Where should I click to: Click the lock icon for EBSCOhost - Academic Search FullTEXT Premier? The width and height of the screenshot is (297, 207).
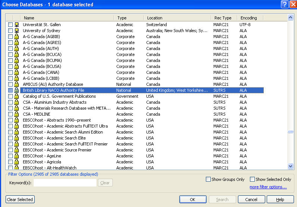pyautogui.click(x=17, y=144)
